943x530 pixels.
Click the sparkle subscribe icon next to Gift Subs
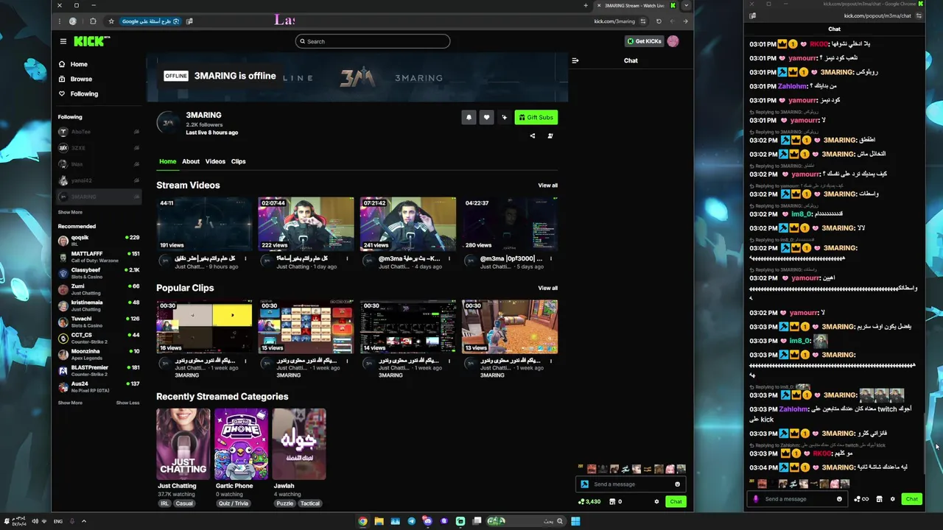point(504,117)
